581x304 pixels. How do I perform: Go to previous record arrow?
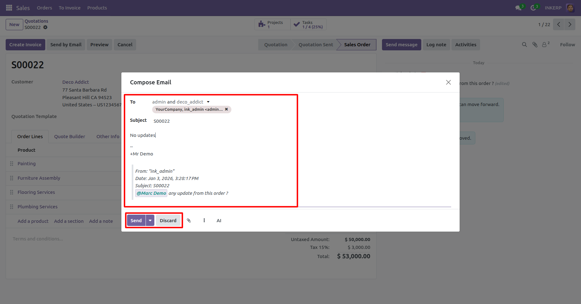click(x=559, y=25)
